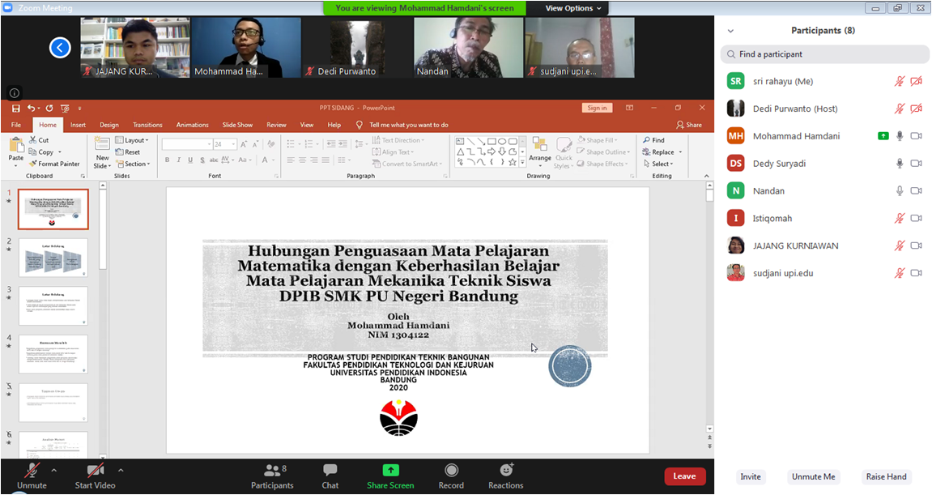Click the New Slide icon

102,144
